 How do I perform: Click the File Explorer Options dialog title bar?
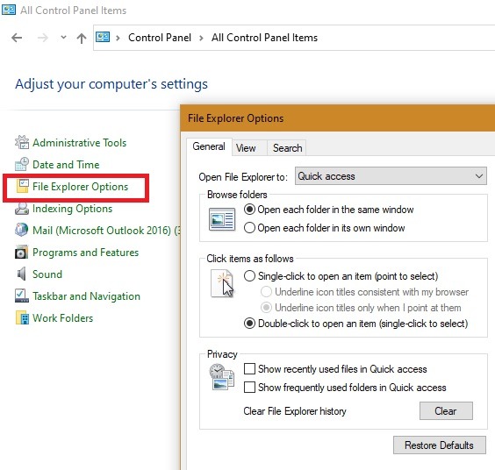(x=338, y=118)
